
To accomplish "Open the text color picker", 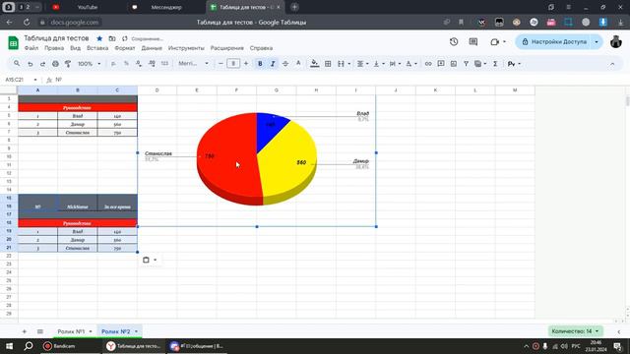I will point(298,64).
